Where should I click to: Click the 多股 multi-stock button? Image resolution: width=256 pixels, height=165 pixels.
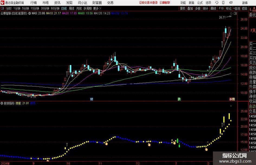point(198,8)
